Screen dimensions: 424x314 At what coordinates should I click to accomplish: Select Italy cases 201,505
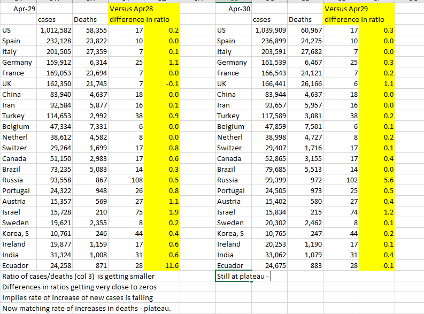pos(55,52)
